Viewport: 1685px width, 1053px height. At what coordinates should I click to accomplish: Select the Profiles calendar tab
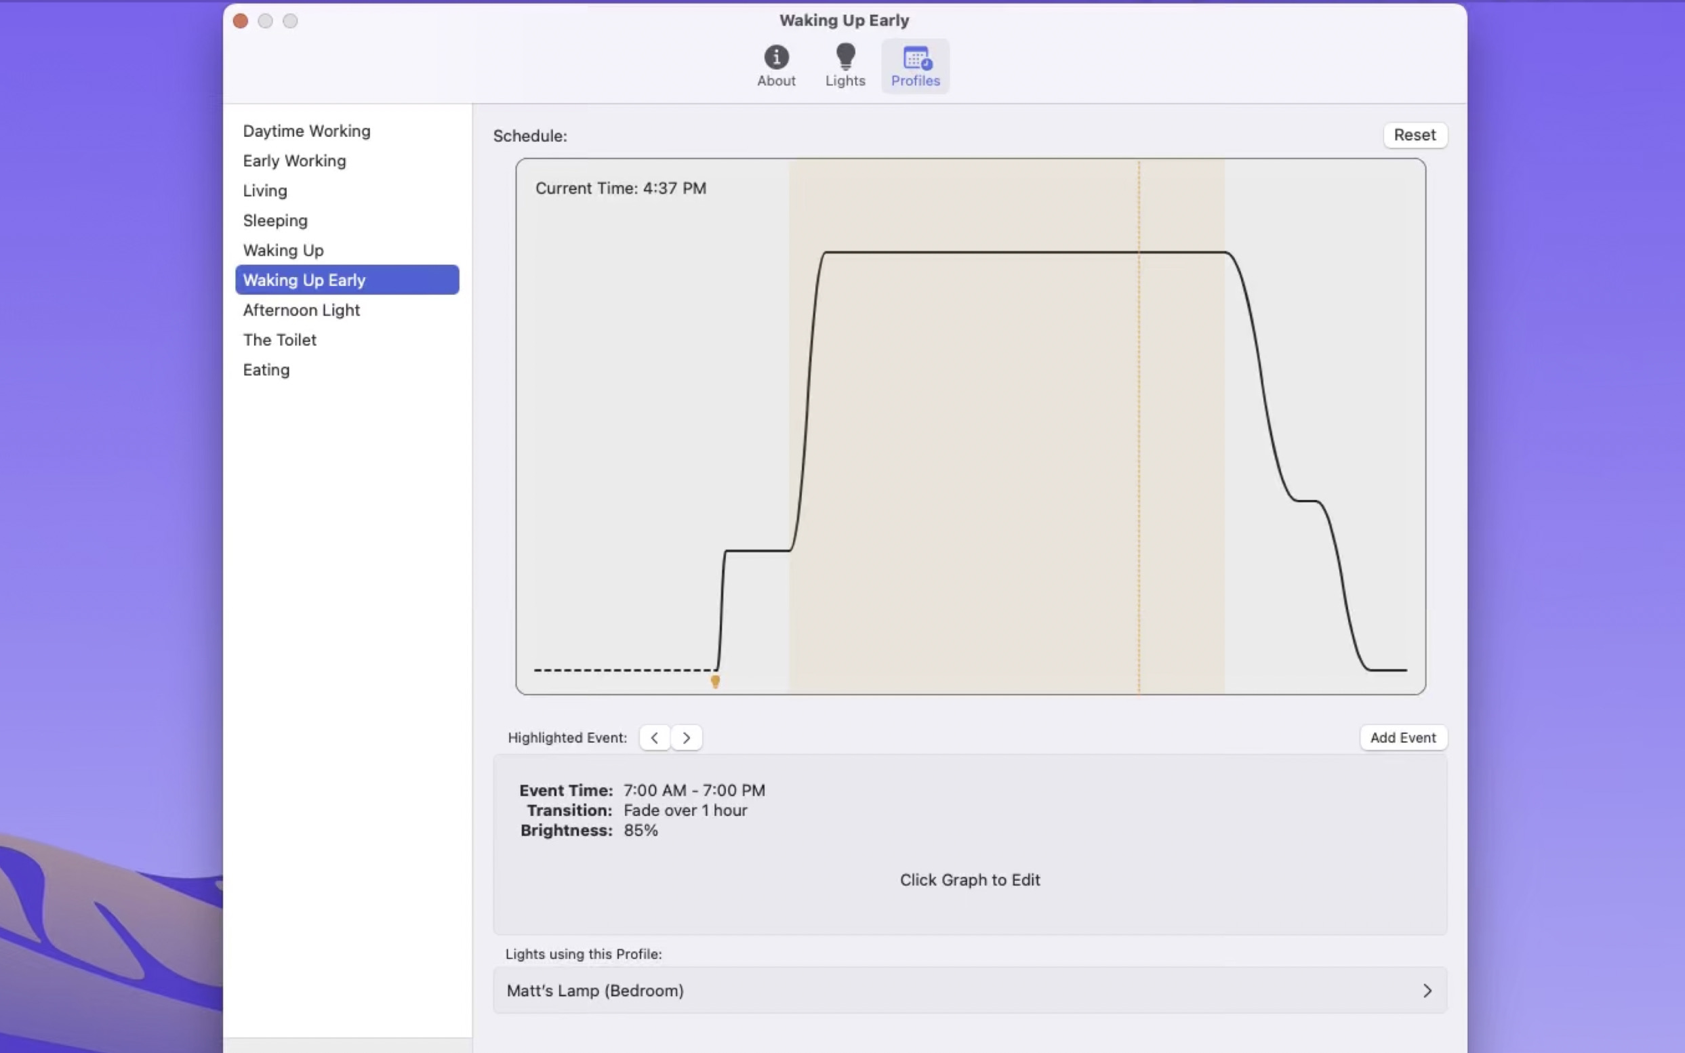click(x=914, y=66)
